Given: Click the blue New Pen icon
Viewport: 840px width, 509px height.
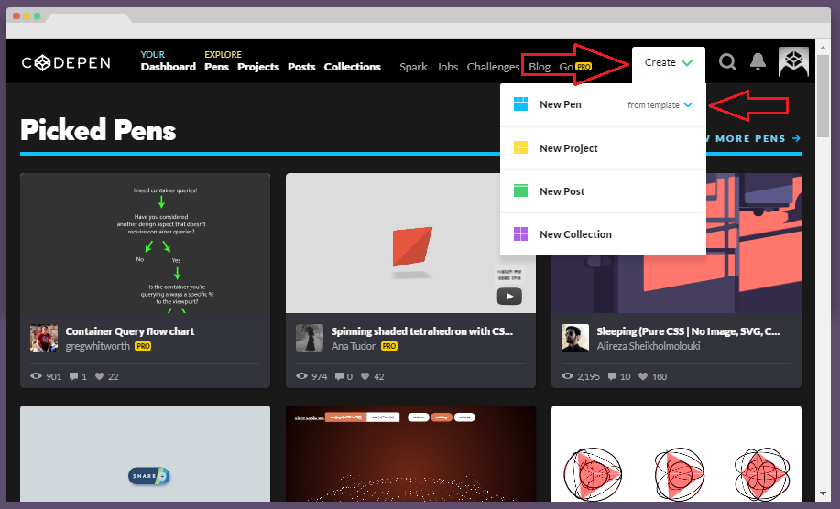Looking at the screenshot, I should click(x=520, y=103).
